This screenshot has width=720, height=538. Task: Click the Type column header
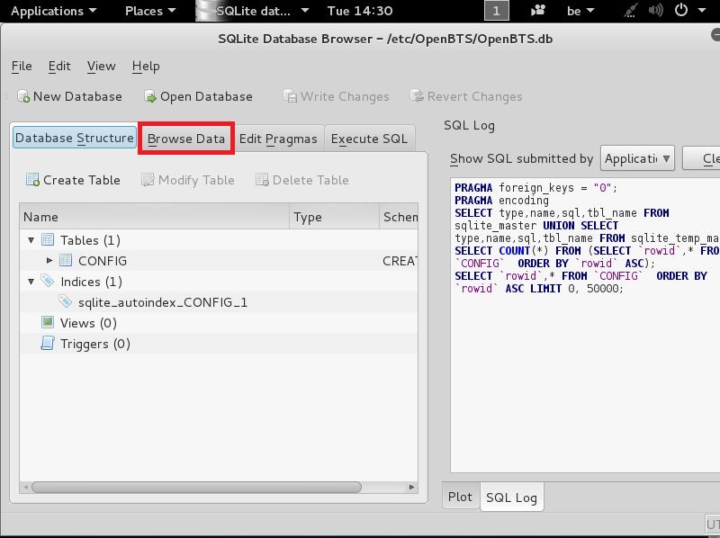(x=334, y=217)
